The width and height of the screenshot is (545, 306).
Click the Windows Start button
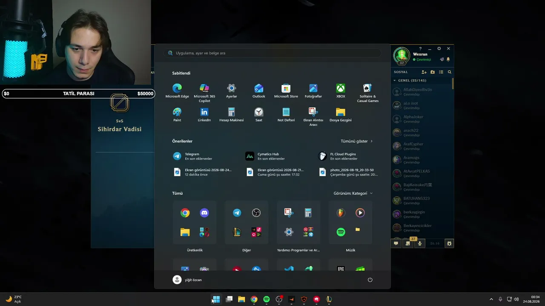tap(216, 299)
